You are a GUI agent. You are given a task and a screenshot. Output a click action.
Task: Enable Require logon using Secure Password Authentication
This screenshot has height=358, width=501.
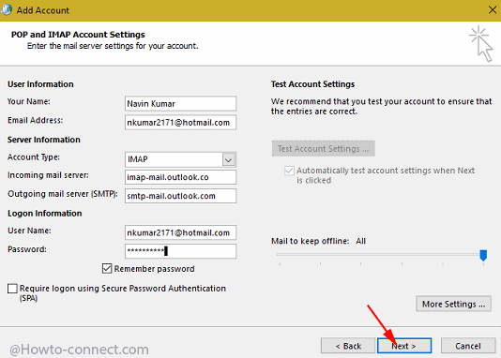12,289
